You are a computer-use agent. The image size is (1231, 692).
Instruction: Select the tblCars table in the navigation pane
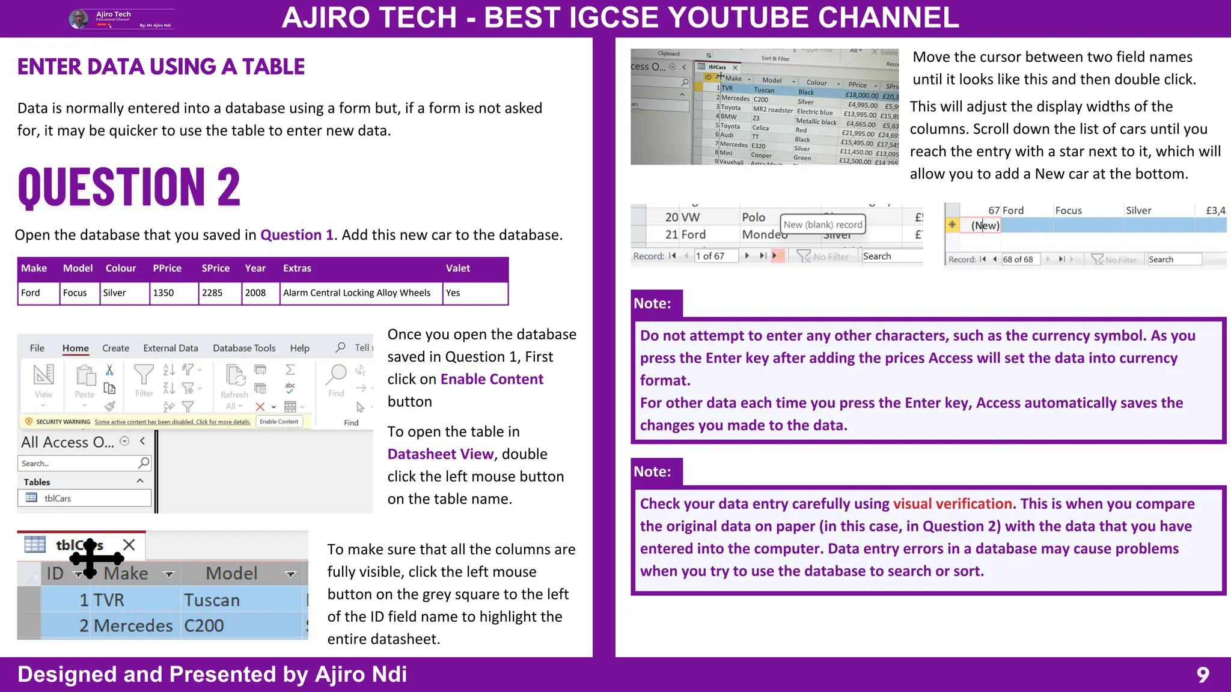[58, 498]
